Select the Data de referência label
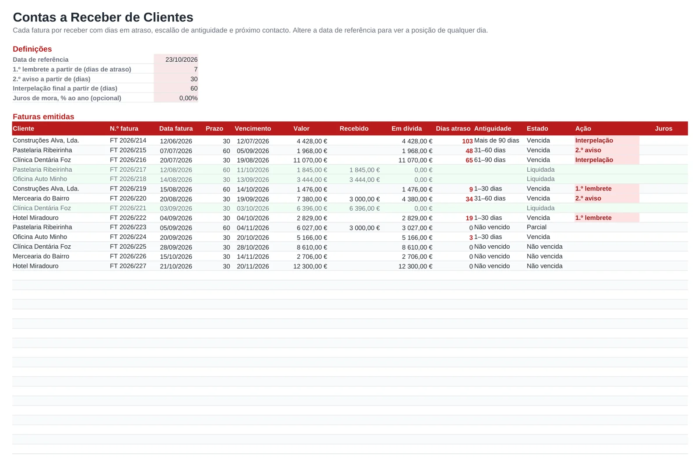700x466 pixels. click(x=41, y=60)
